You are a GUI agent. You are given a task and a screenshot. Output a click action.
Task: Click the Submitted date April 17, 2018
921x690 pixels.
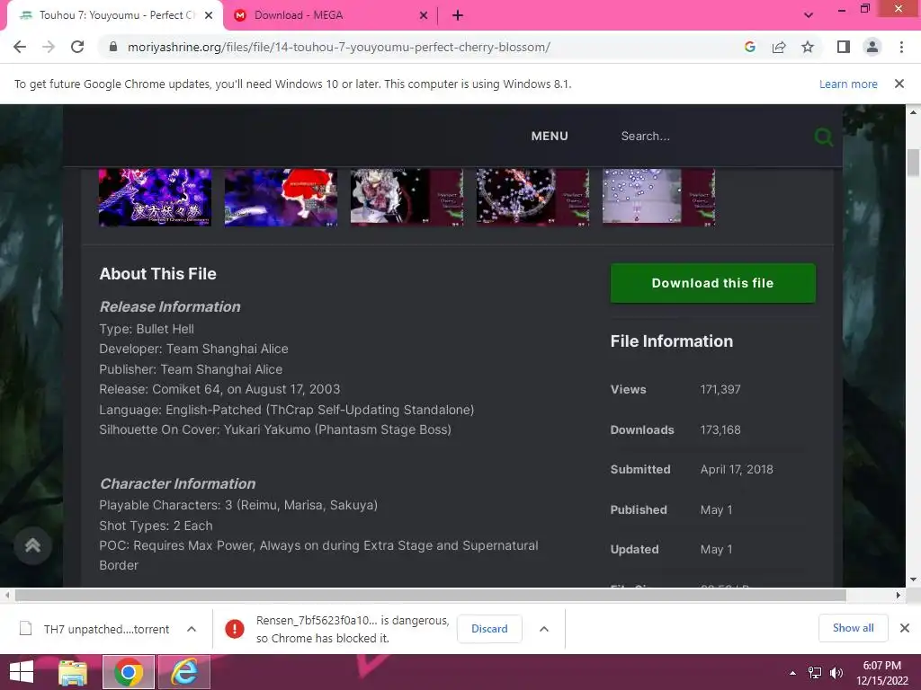737,470
